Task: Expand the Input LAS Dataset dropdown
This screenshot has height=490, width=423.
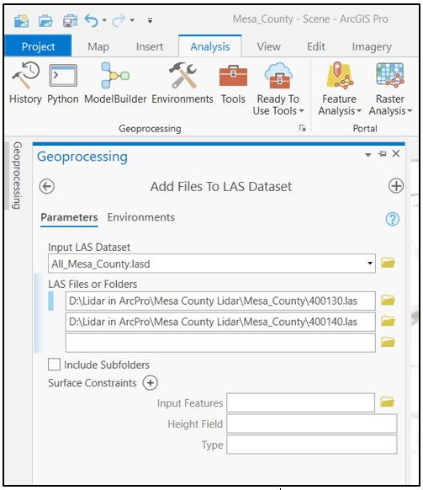Action: pyautogui.click(x=370, y=264)
